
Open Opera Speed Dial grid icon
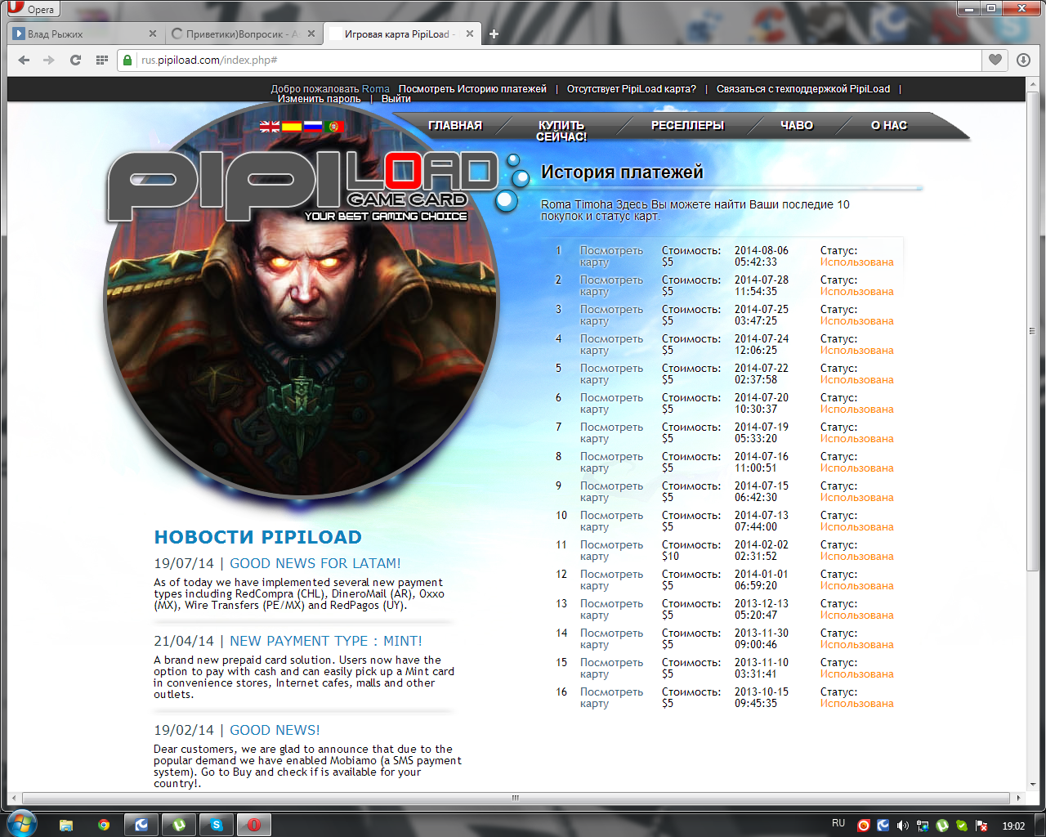101,60
